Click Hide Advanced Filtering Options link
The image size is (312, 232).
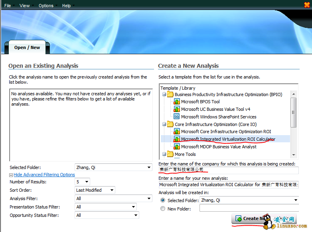[44, 175]
